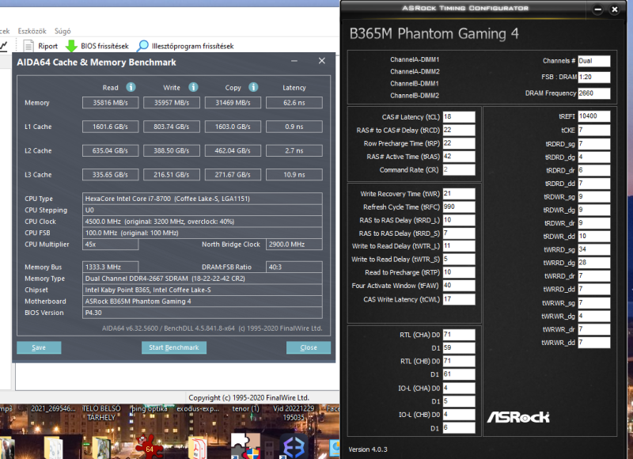Screen dimensions: 633x459
Task: Click the Memory Read value 35816 MB/s
Action: (110, 103)
